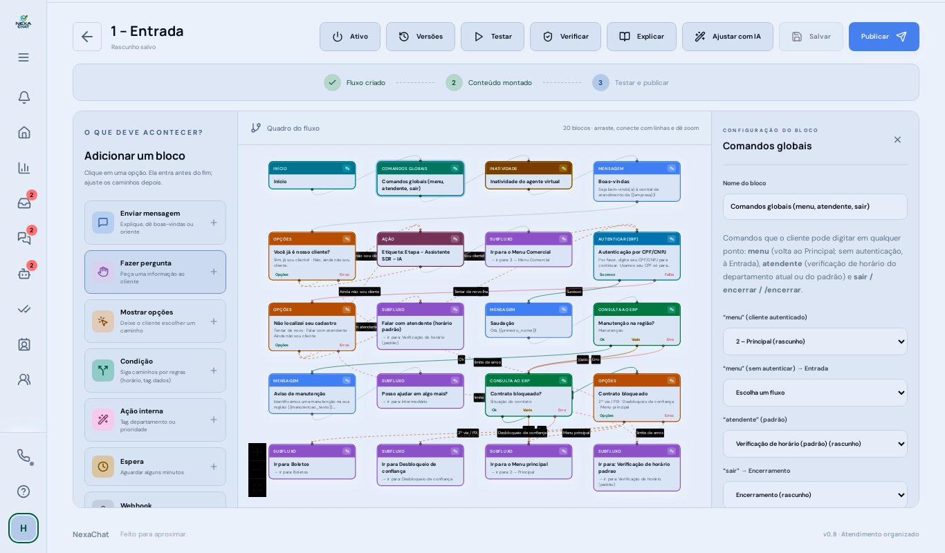Screen dimensions: 945x553
Task: Add the Enviar mensagem block via plus
Action: click(214, 223)
